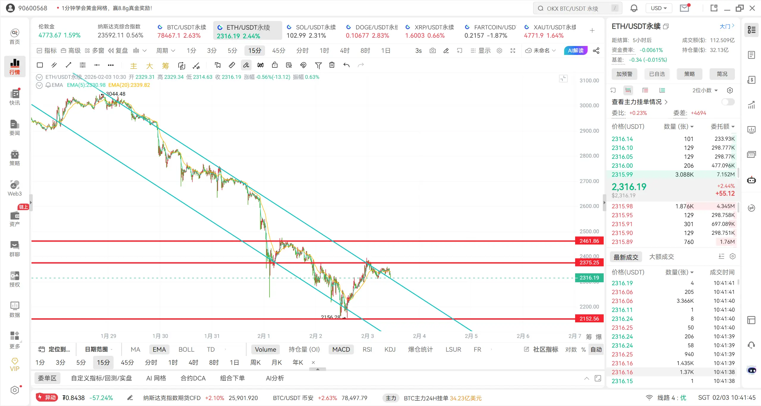This screenshot has width=761, height=406.
Task: Take a chart screenshot with camera icon
Action: pos(432,51)
